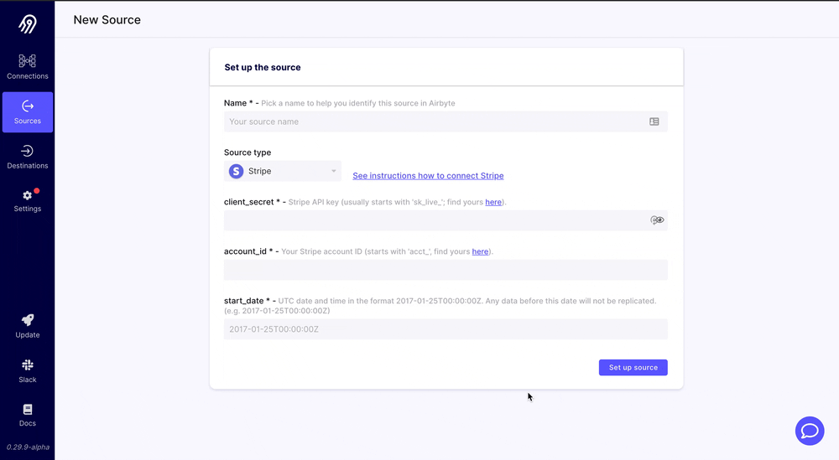
Task: Click the Set up source button
Action: (x=633, y=368)
